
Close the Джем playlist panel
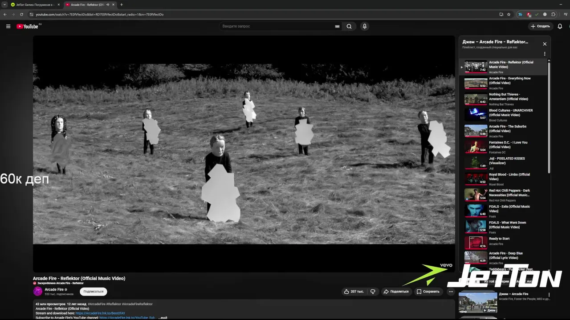545,44
